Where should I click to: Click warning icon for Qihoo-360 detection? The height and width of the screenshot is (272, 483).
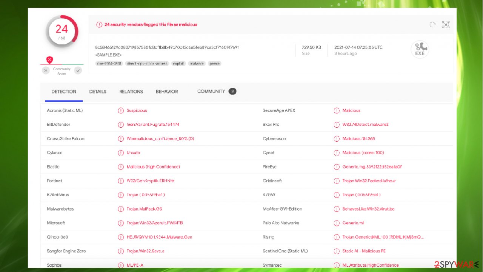click(120, 237)
